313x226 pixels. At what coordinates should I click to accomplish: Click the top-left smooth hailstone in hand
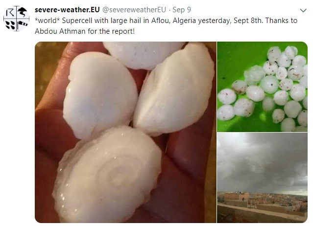tap(100, 95)
